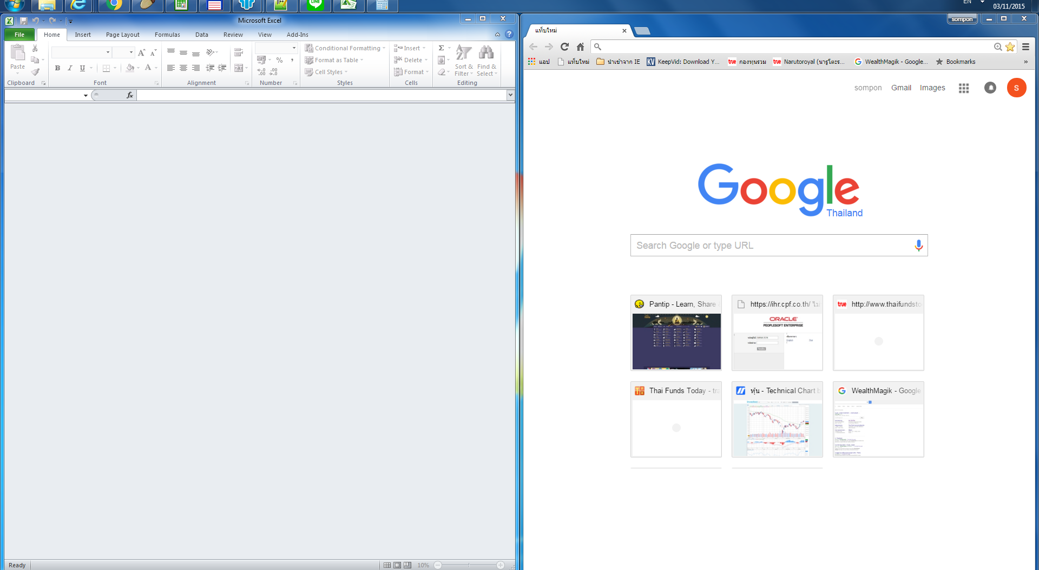Toggle Align Text Right in Excel
This screenshot has width=1039, height=570.
pyautogui.click(x=196, y=68)
